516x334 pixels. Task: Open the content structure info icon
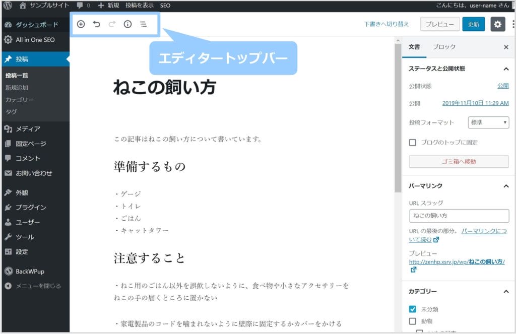point(127,24)
